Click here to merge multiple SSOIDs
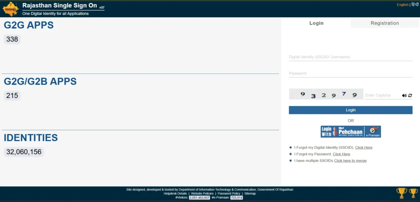Screen dimensions: 420x202 tap(350, 161)
